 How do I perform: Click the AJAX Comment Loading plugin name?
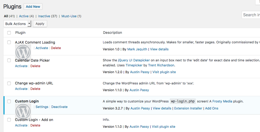[35, 42]
